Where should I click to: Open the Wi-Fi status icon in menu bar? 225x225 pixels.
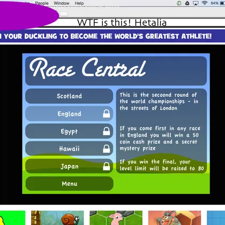click(205, 3)
